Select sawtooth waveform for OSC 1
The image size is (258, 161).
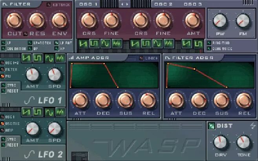pos(83,44)
